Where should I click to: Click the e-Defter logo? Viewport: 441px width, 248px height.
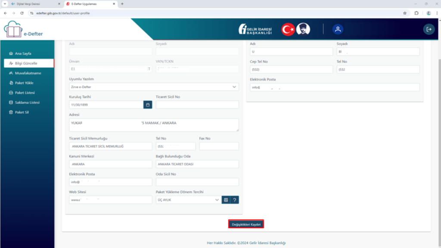pos(23,29)
